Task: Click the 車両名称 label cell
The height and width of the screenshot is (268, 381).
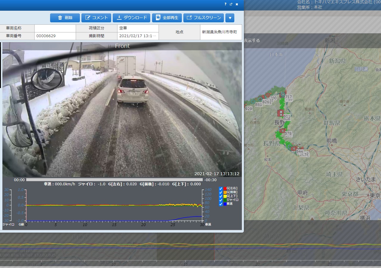Action: [x=17, y=28]
